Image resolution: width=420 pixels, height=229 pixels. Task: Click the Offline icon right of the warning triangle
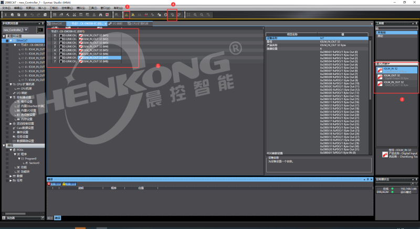pyautogui.click(x=133, y=15)
